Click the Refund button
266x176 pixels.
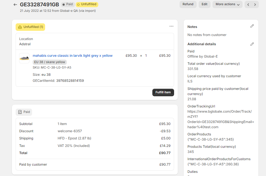[x=188, y=4]
